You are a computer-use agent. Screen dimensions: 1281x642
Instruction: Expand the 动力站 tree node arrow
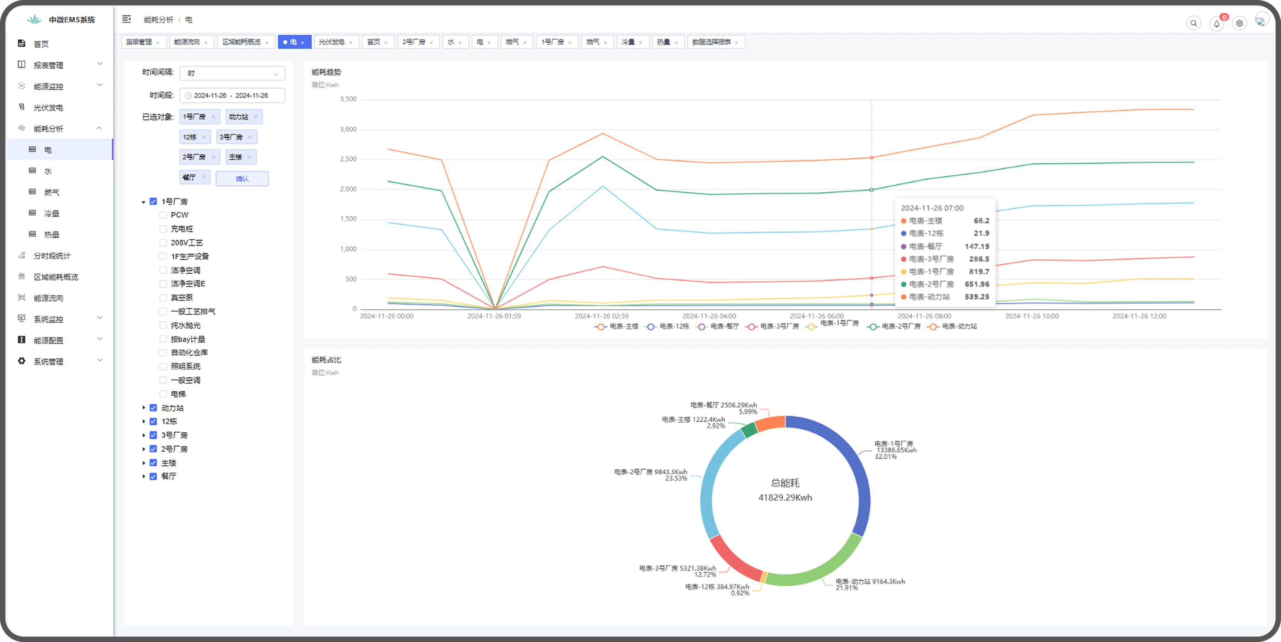pyautogui.click(x=144, y=408)
